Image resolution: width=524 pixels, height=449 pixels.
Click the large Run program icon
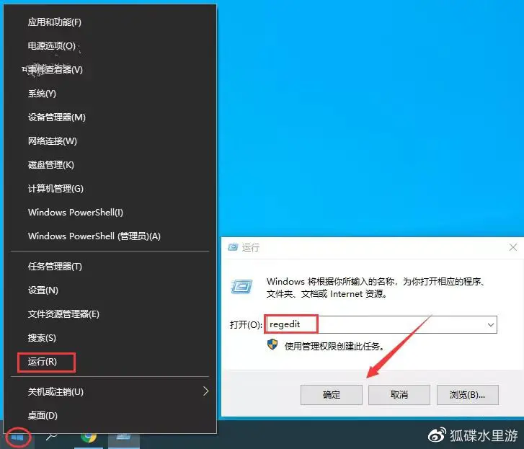tap(241, 286)
